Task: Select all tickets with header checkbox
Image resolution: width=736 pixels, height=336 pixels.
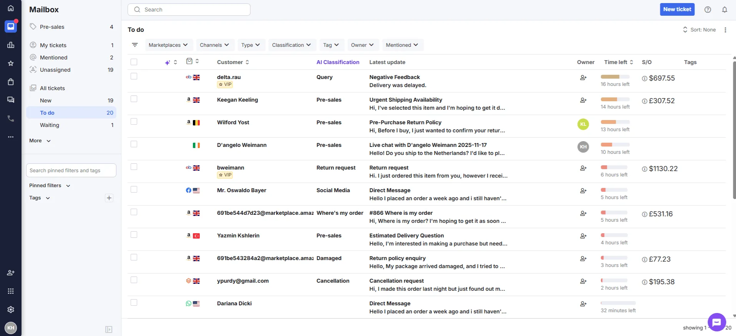Action: click(134, 62)
